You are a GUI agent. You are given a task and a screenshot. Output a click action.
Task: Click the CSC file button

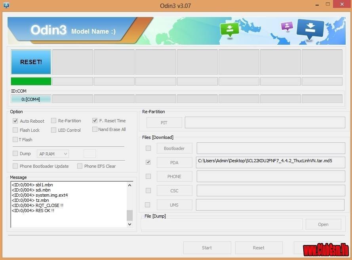175,191
